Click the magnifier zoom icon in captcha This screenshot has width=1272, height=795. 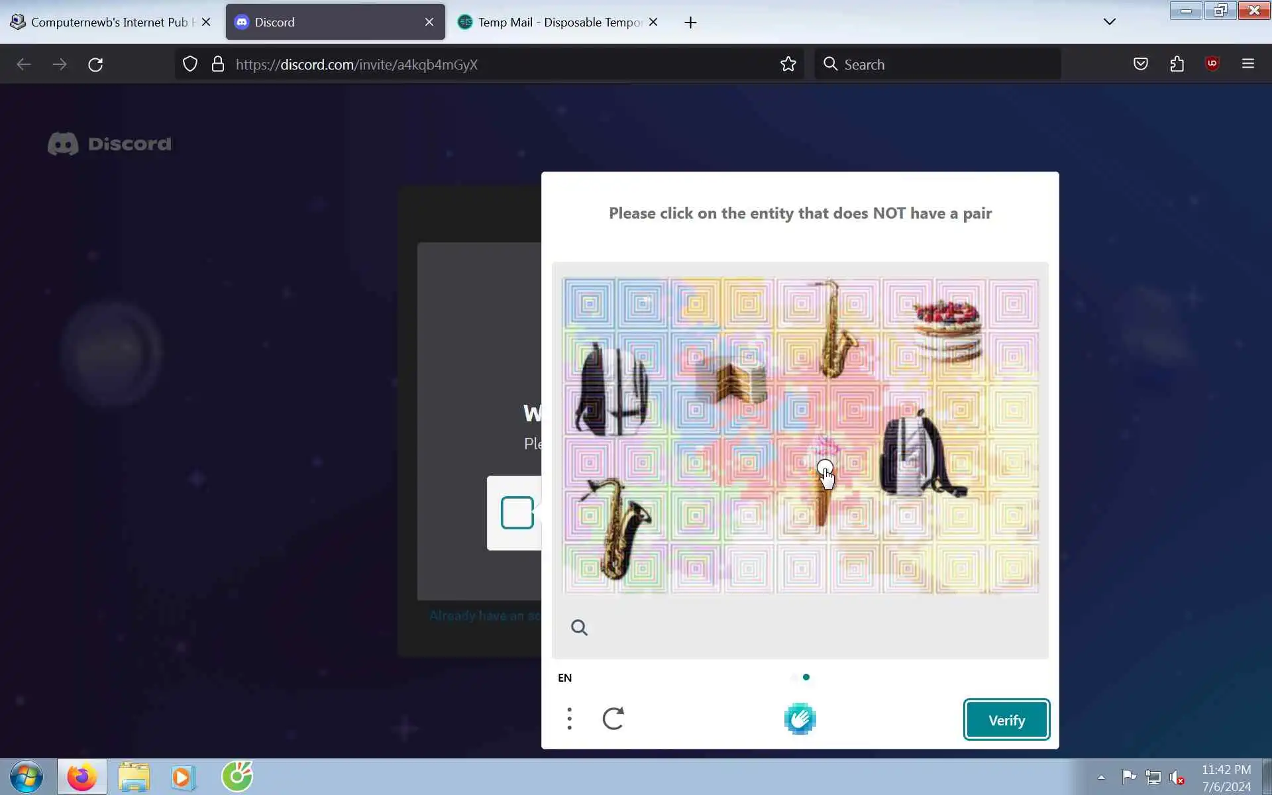[x=579, y=627]
